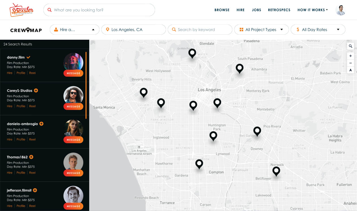Click the map compass locate arrow button
This screenshot has width=357, height=211.
tap(350, 70)
